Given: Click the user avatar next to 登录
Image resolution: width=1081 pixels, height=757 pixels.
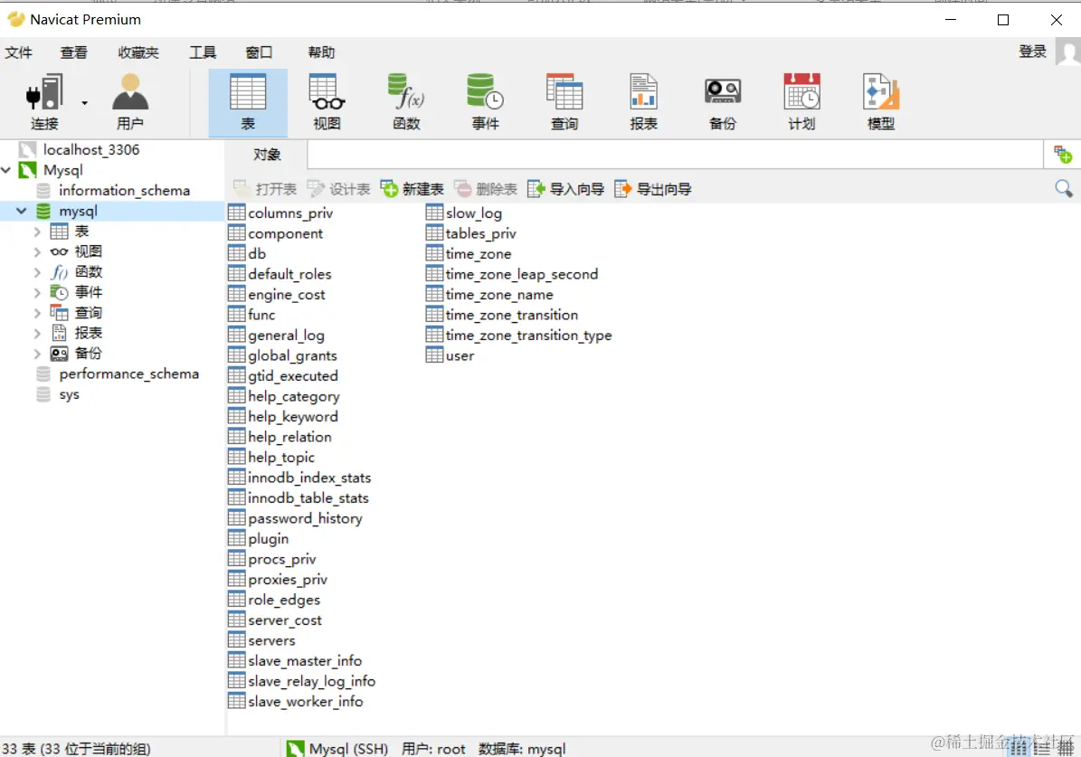Looking at the screenshot, I should [1068, 52].
